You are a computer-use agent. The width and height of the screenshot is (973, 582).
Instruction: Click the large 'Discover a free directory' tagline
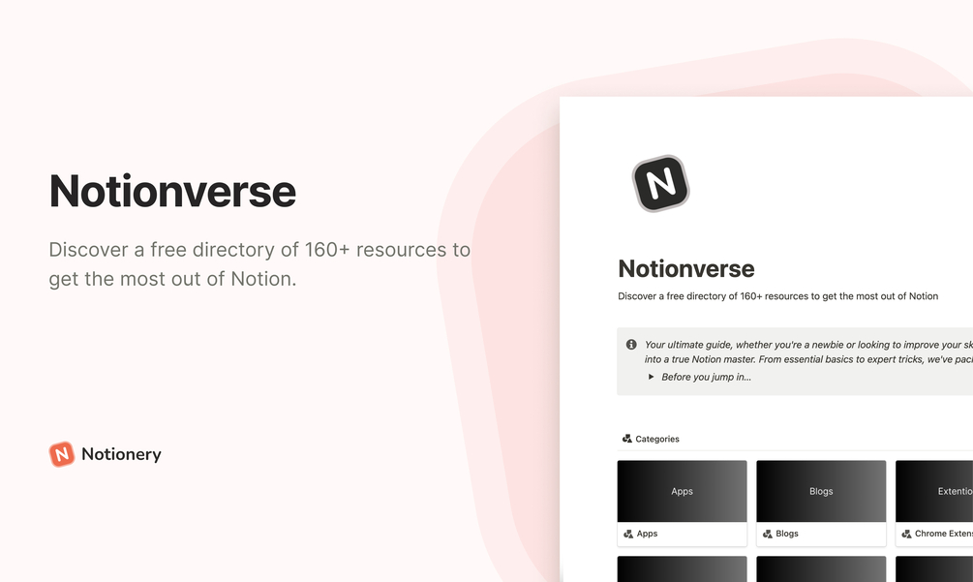click(x=259, y=263)
